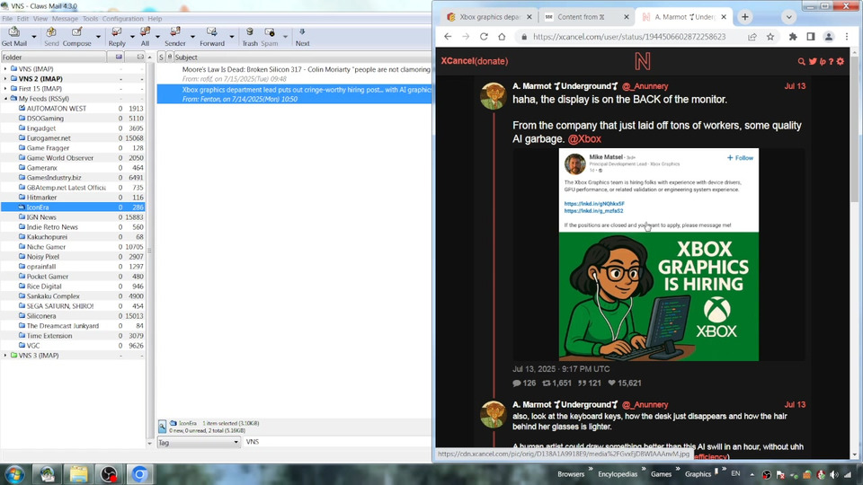Open the @Xbox mention link
Viewport: 863px width, 485px height.
click(584, 139)
